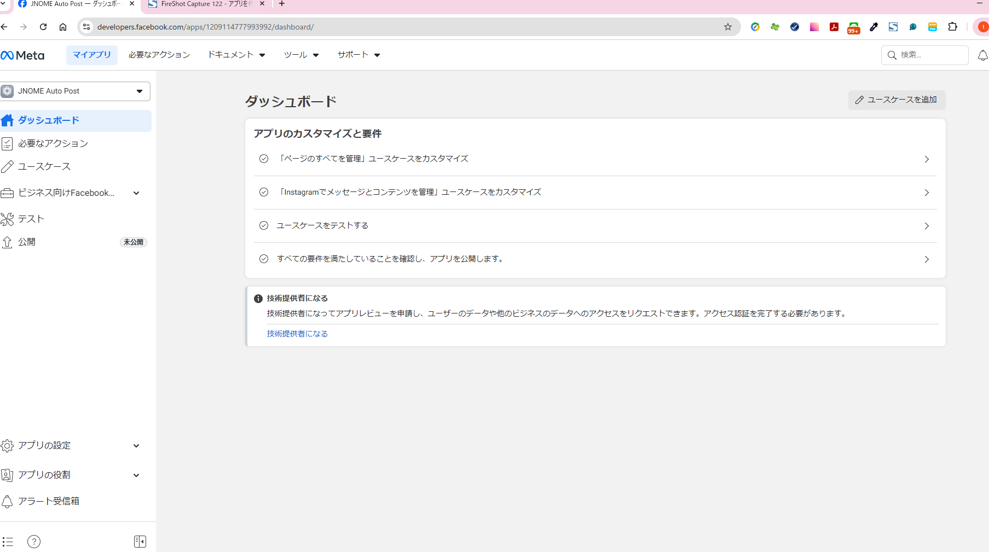Collapse the sidebar with the panel icon
The width and height of the screenshot is (989, 552).
[x=140, y=541]
